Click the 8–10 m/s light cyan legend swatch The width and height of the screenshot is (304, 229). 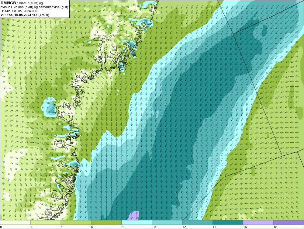click(137, 222)
